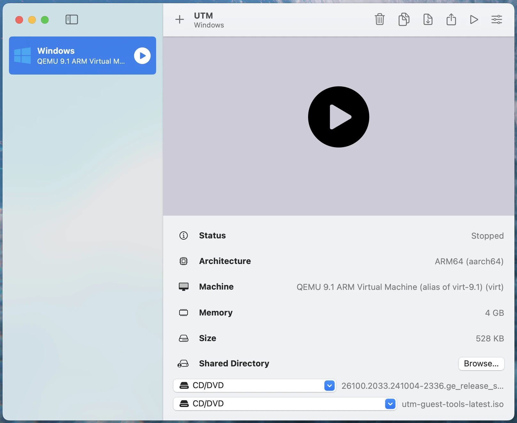
Task: Click the Architecture chip icon
Action: click(x=184, y=261)
